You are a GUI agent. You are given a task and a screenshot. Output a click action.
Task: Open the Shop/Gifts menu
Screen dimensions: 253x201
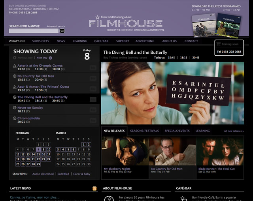[x=40, y=41]
